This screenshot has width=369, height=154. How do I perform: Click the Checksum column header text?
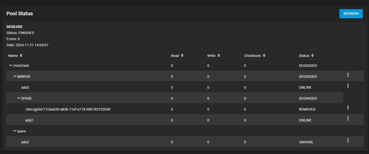(252, 56)
